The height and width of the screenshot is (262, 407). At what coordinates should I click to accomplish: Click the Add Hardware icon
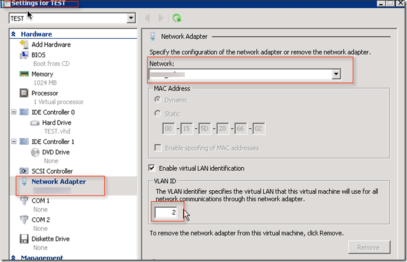click(x=24, y=44)
